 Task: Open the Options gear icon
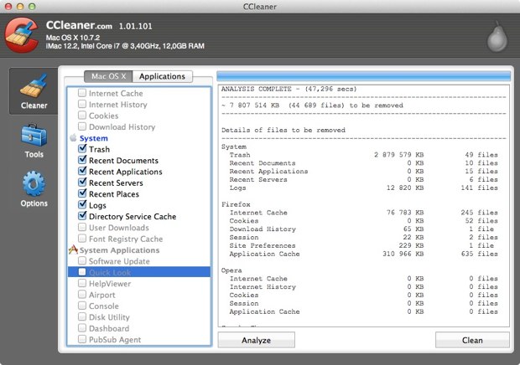(34, 184)
